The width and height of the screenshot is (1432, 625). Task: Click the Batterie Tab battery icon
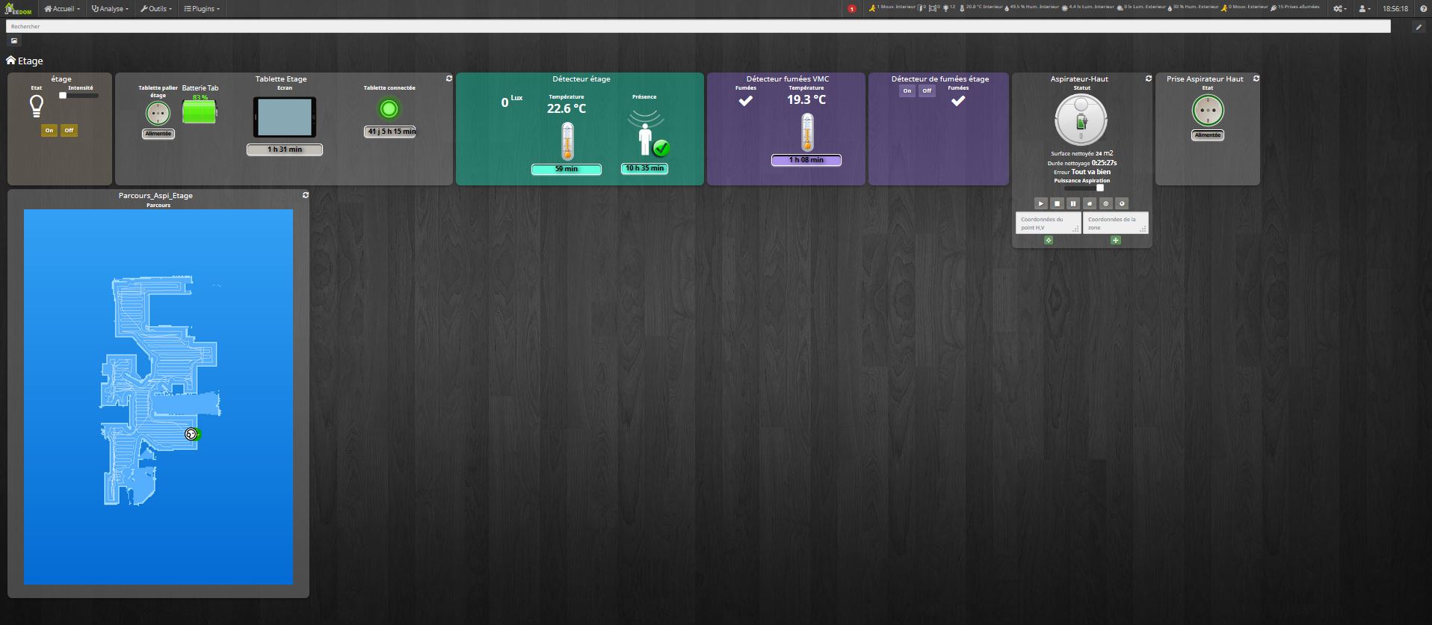200,113
